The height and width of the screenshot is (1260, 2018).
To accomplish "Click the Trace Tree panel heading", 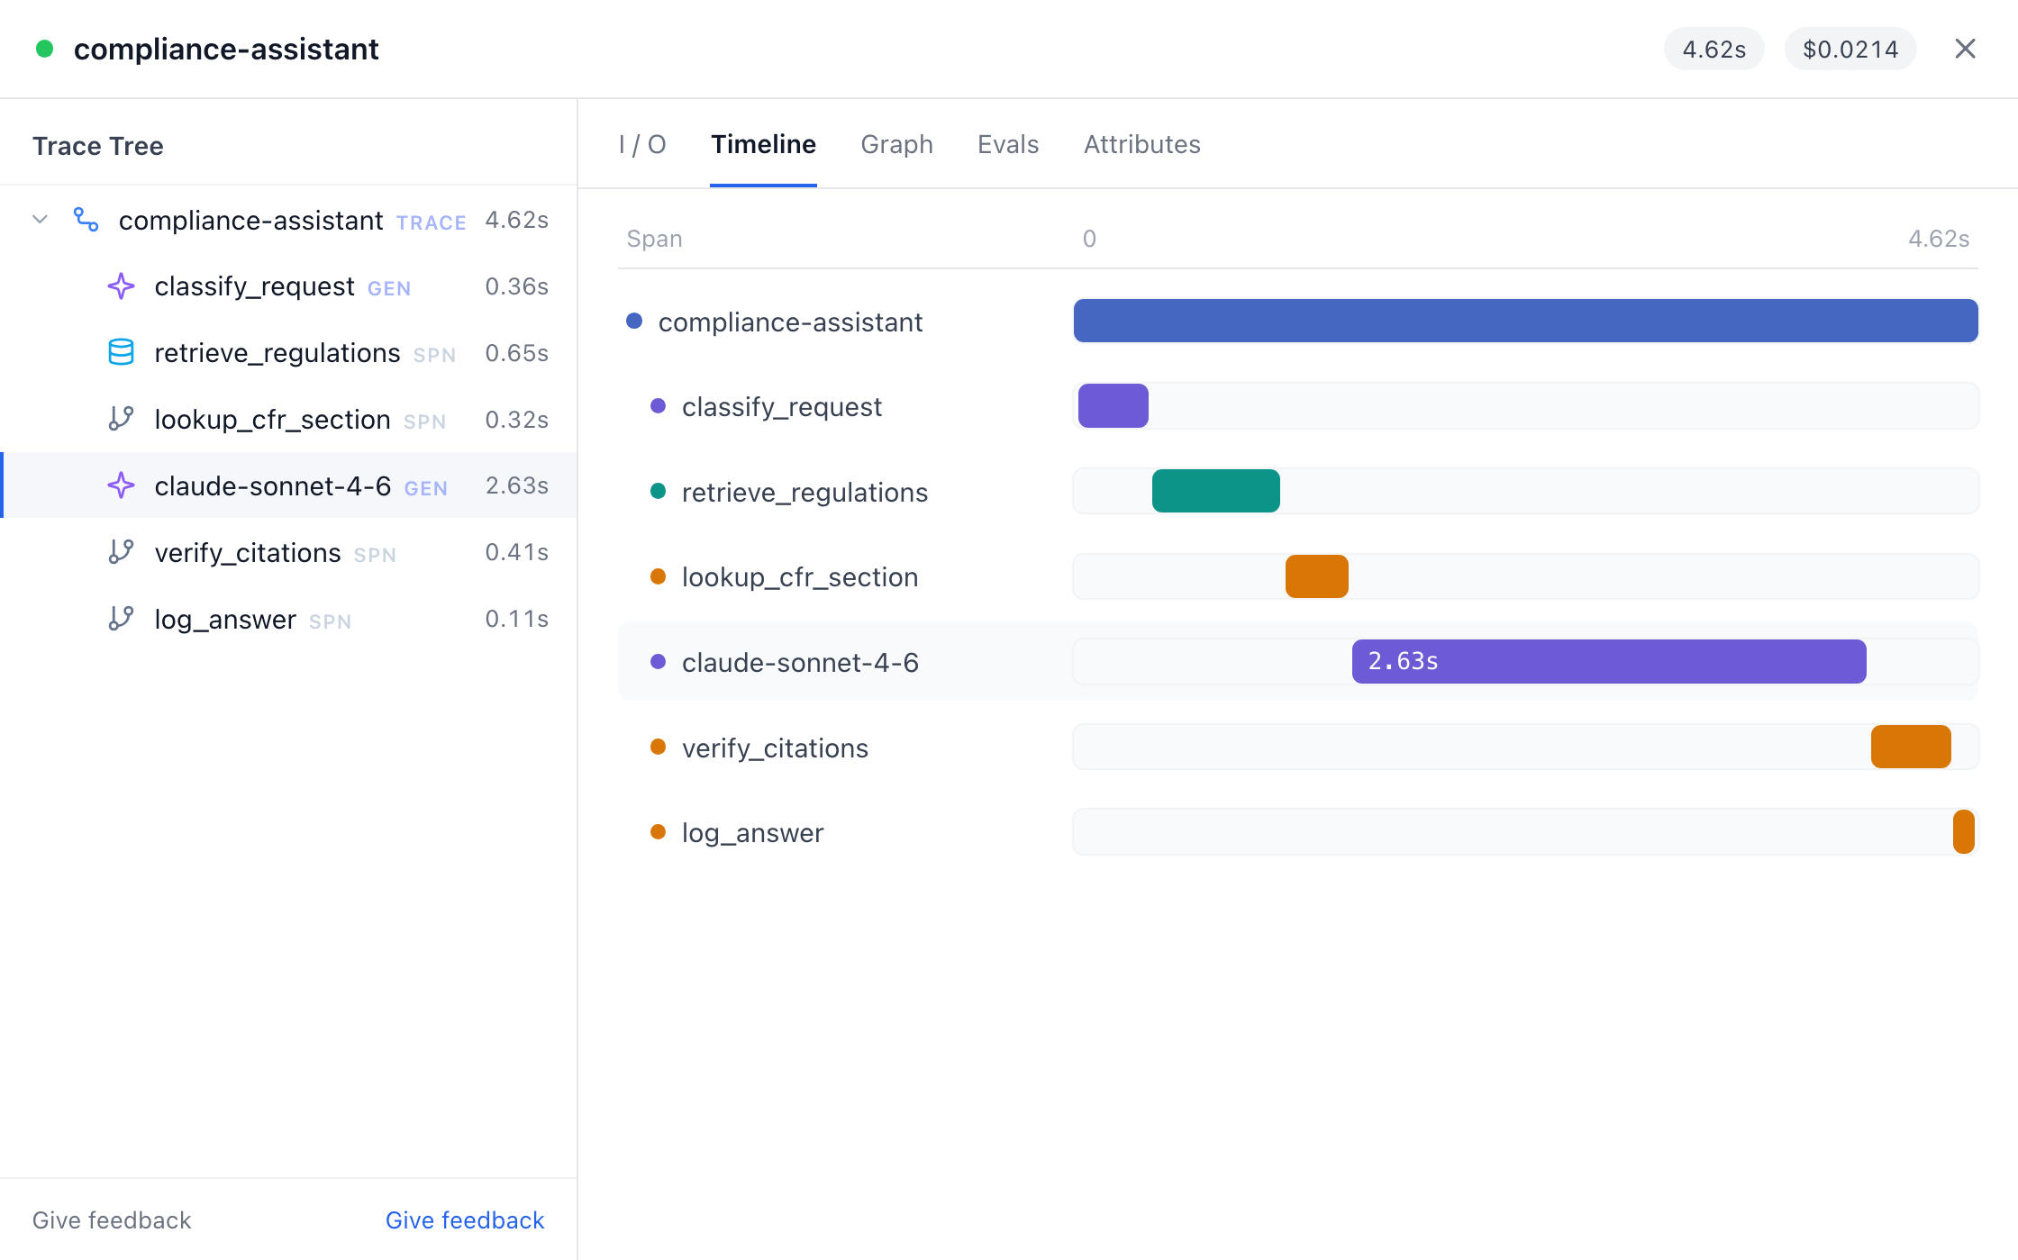I will (x=98, y=146).
